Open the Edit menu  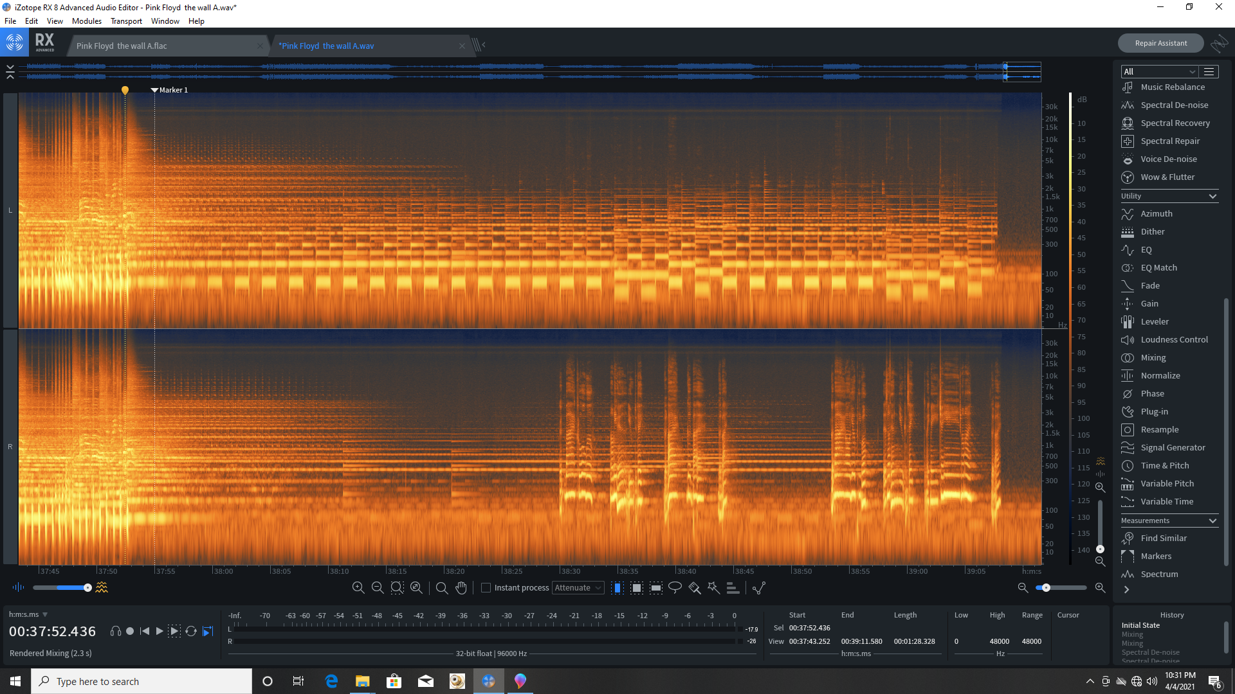32,21
